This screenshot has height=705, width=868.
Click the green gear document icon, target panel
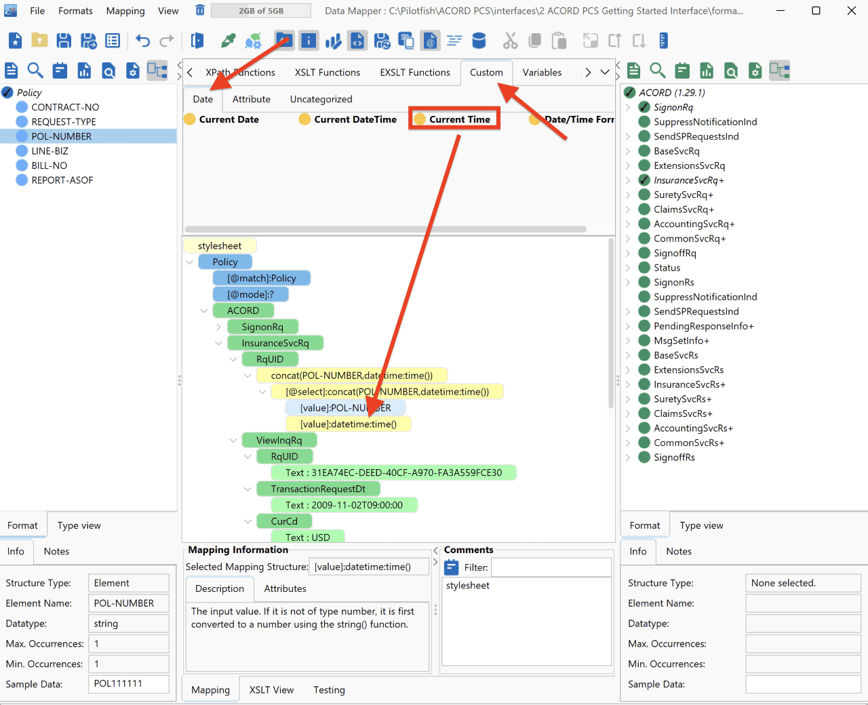(755, 70)
